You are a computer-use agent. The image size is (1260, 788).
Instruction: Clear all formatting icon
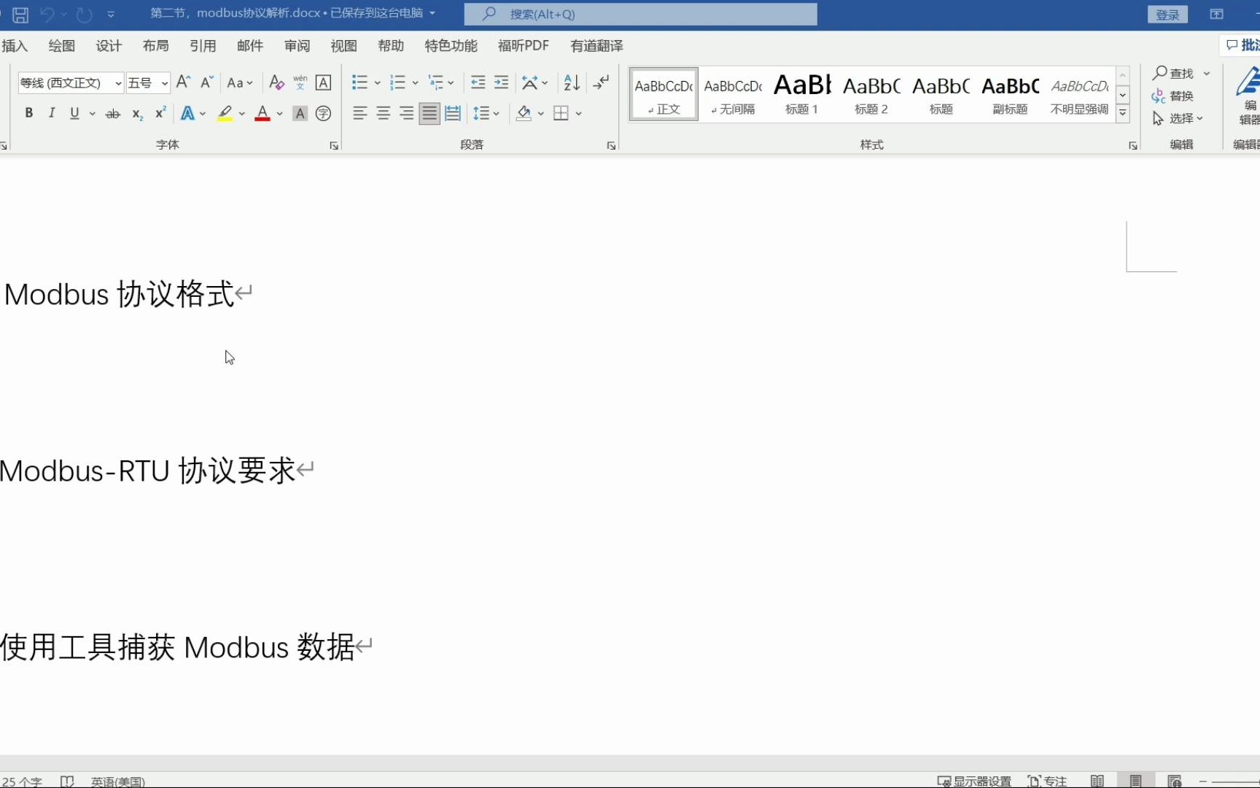(x=276, y=82)
